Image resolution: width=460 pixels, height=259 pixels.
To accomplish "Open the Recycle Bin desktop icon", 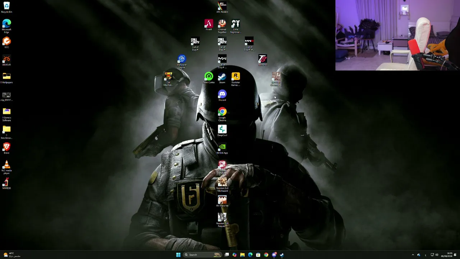I will point(6,7).
